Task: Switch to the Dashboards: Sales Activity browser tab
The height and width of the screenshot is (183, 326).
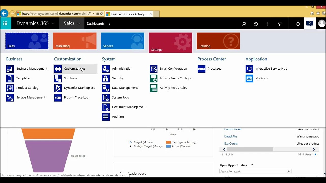Action: [x=129, y=14]
